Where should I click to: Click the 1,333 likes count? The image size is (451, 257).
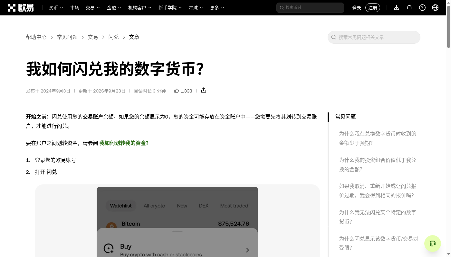186,91
